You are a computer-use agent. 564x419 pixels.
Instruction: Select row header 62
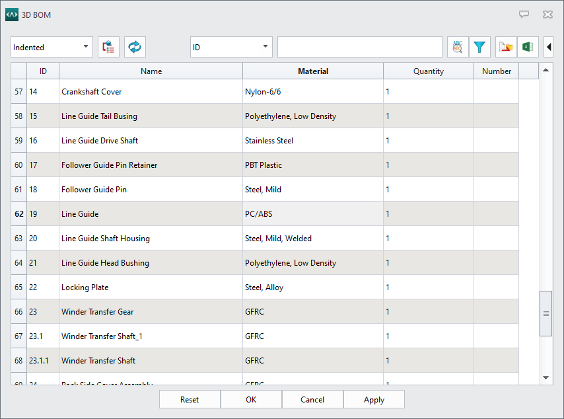pos(18,214)
